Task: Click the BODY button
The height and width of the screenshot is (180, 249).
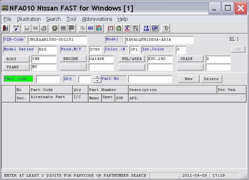Action: [16, 59]
